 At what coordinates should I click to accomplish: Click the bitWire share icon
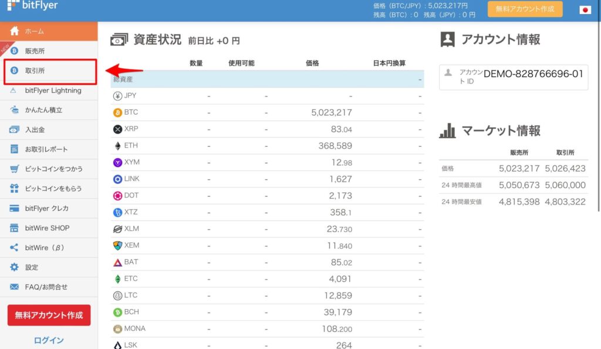click(14, 247)
